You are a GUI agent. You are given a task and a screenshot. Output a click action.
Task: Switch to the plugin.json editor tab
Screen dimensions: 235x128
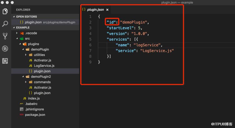coord(96,10)
